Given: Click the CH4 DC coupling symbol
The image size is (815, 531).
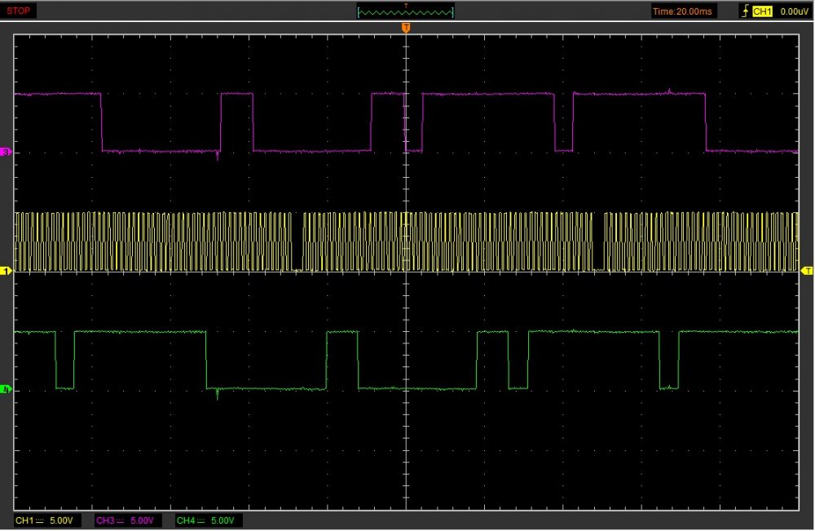Looking at the screenshot, I should pyautogui.click(x=200, y=520).
